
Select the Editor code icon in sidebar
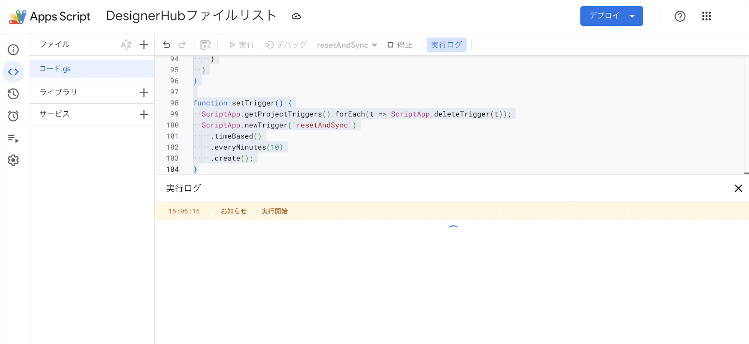coord(13,72)
